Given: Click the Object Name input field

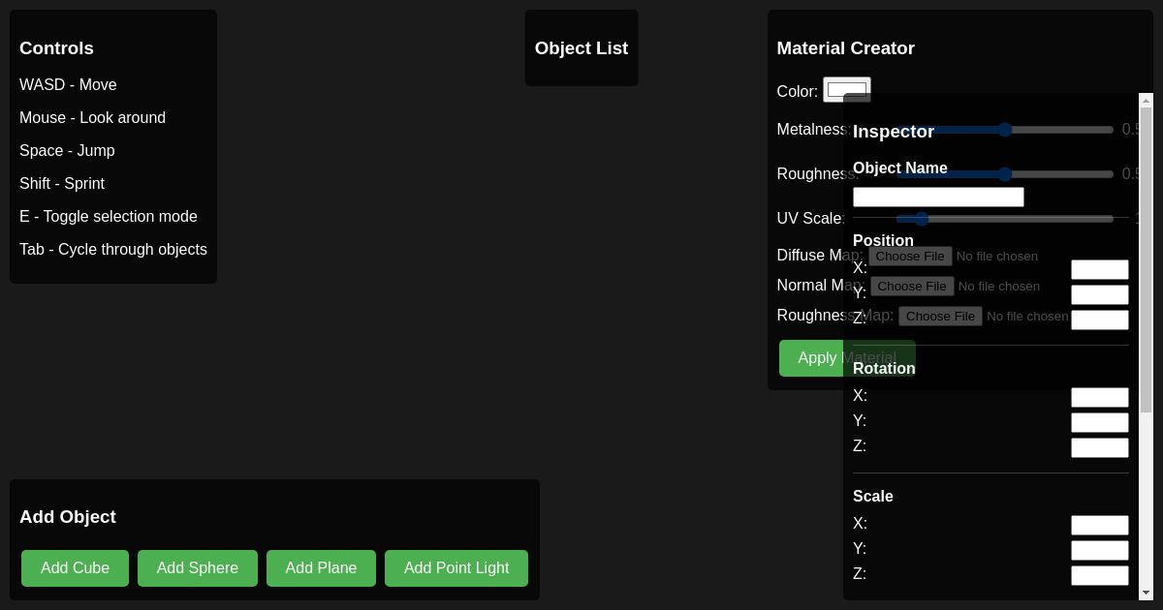Looking at the screenshot, I should [938, 197].
